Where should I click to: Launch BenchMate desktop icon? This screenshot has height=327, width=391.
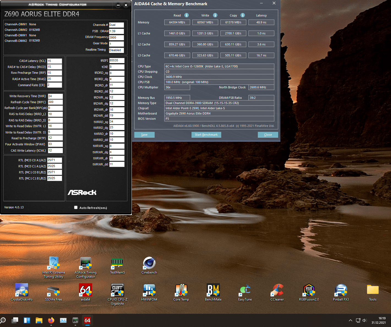213,292
